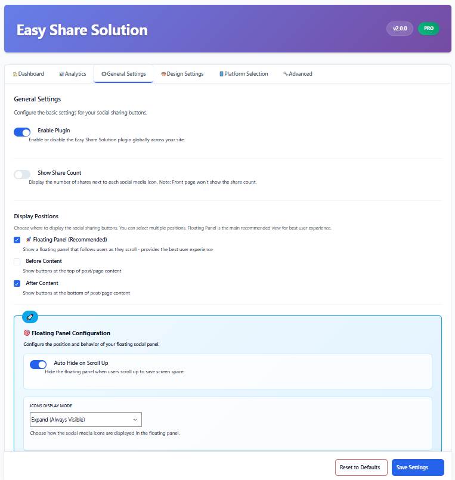The image size is (455, 480).
Task: Click the General Settings gear icon
Action: (x=104, y=74)
